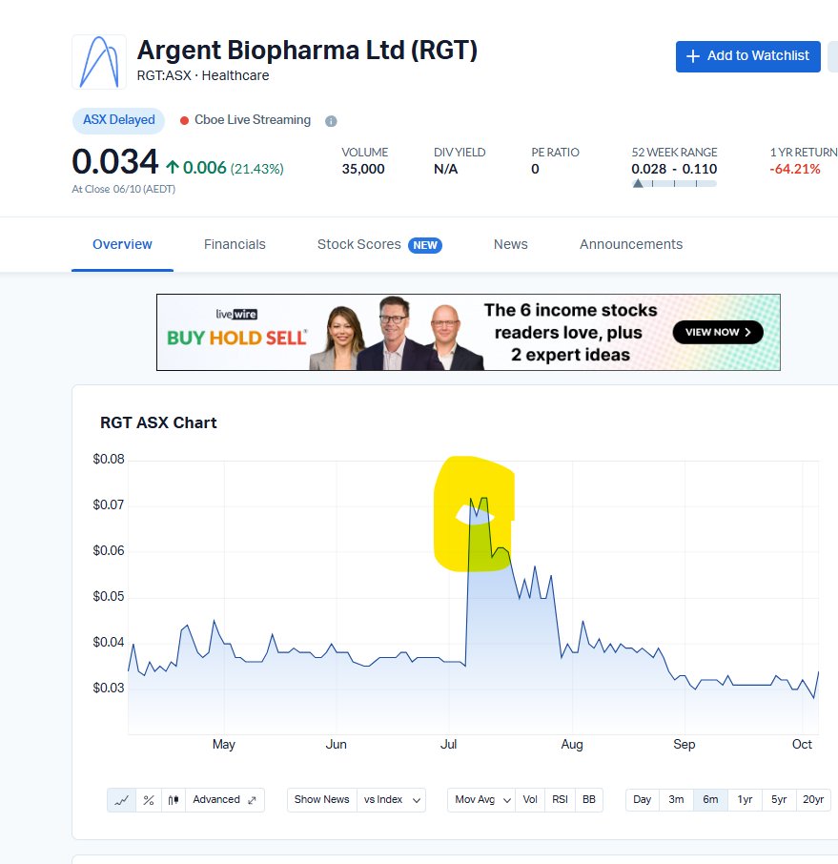Viewport: 838px width, 864px height.
Task: Toggle Show News on the chart
Action: [x=321, y=799]
